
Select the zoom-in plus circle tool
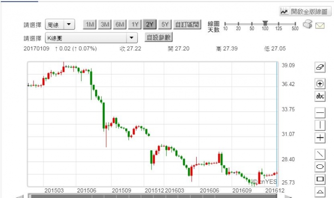click(x=320, y=84)
